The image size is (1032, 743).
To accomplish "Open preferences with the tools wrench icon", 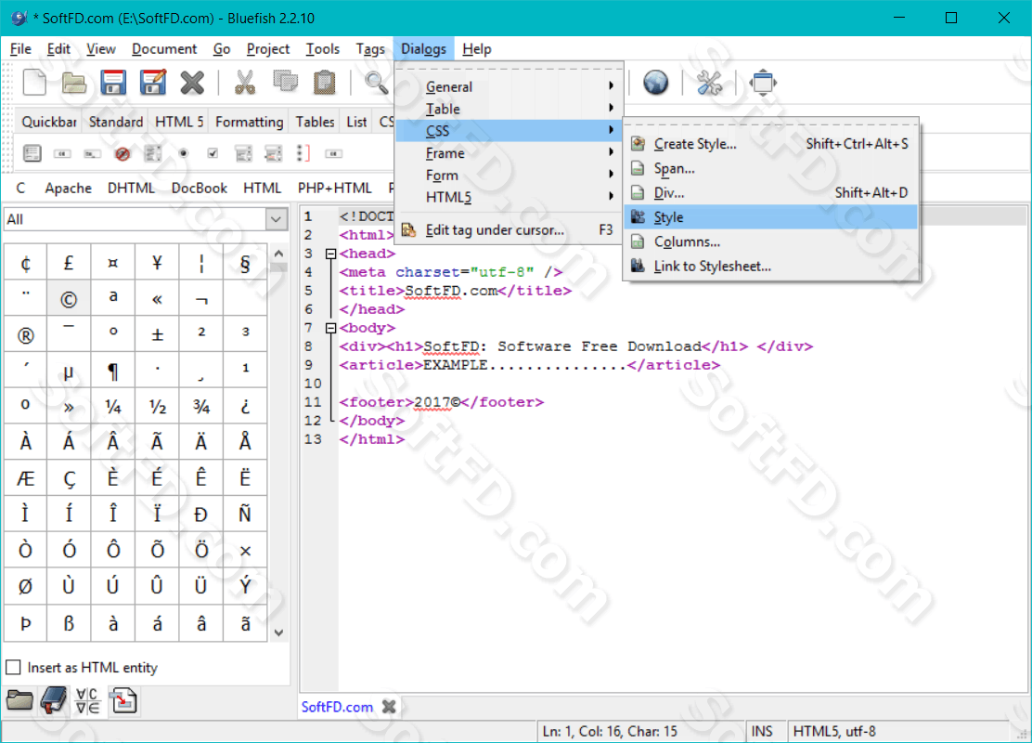I will [709, 83].
